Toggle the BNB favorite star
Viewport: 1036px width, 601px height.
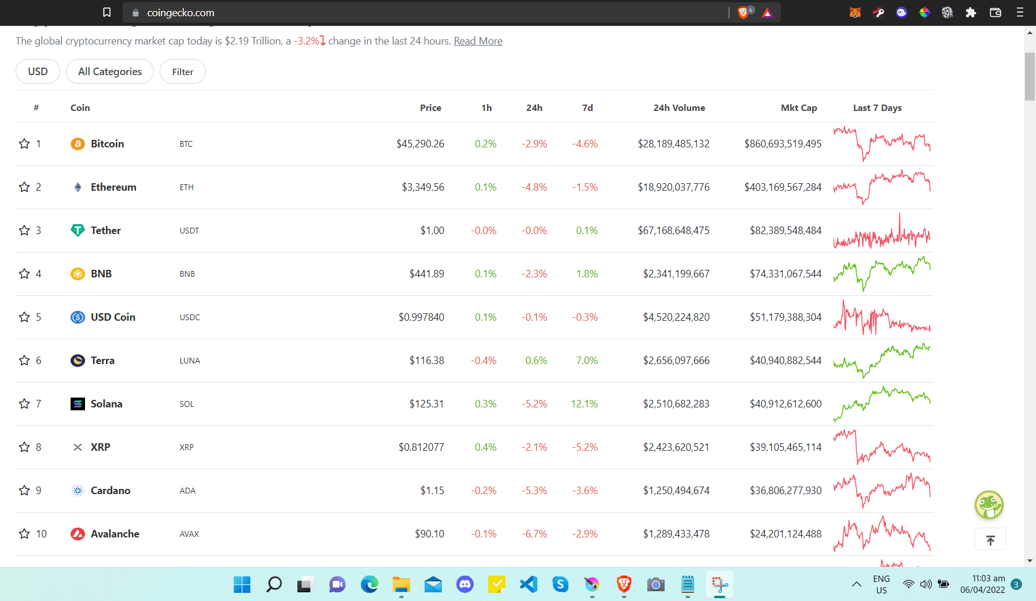(24, 274)
